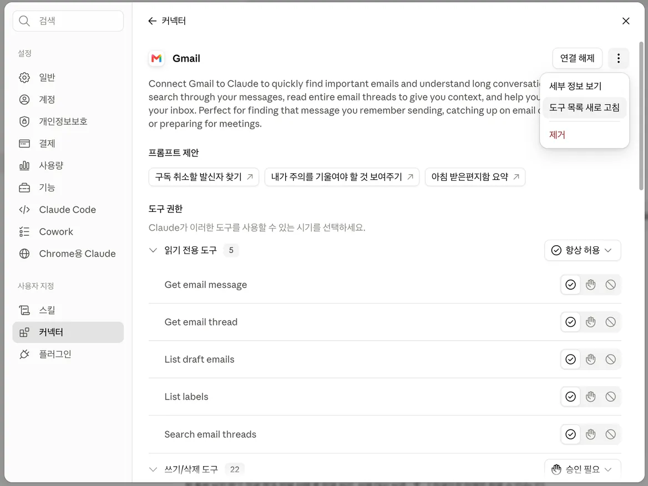Screen dimensions: 648x486
Task: Click 구독 취소할 발신자 찾기 prompt suggestion
Action: click(x=204, y=177)
